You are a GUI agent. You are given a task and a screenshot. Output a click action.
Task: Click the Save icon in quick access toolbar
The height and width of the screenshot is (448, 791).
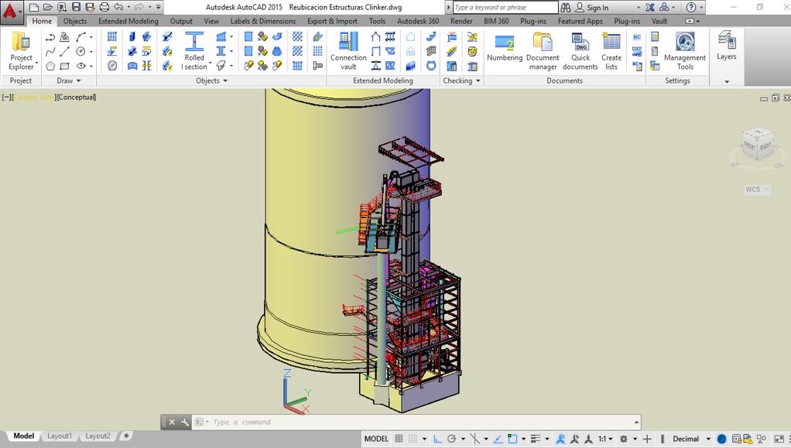point(76,7)
